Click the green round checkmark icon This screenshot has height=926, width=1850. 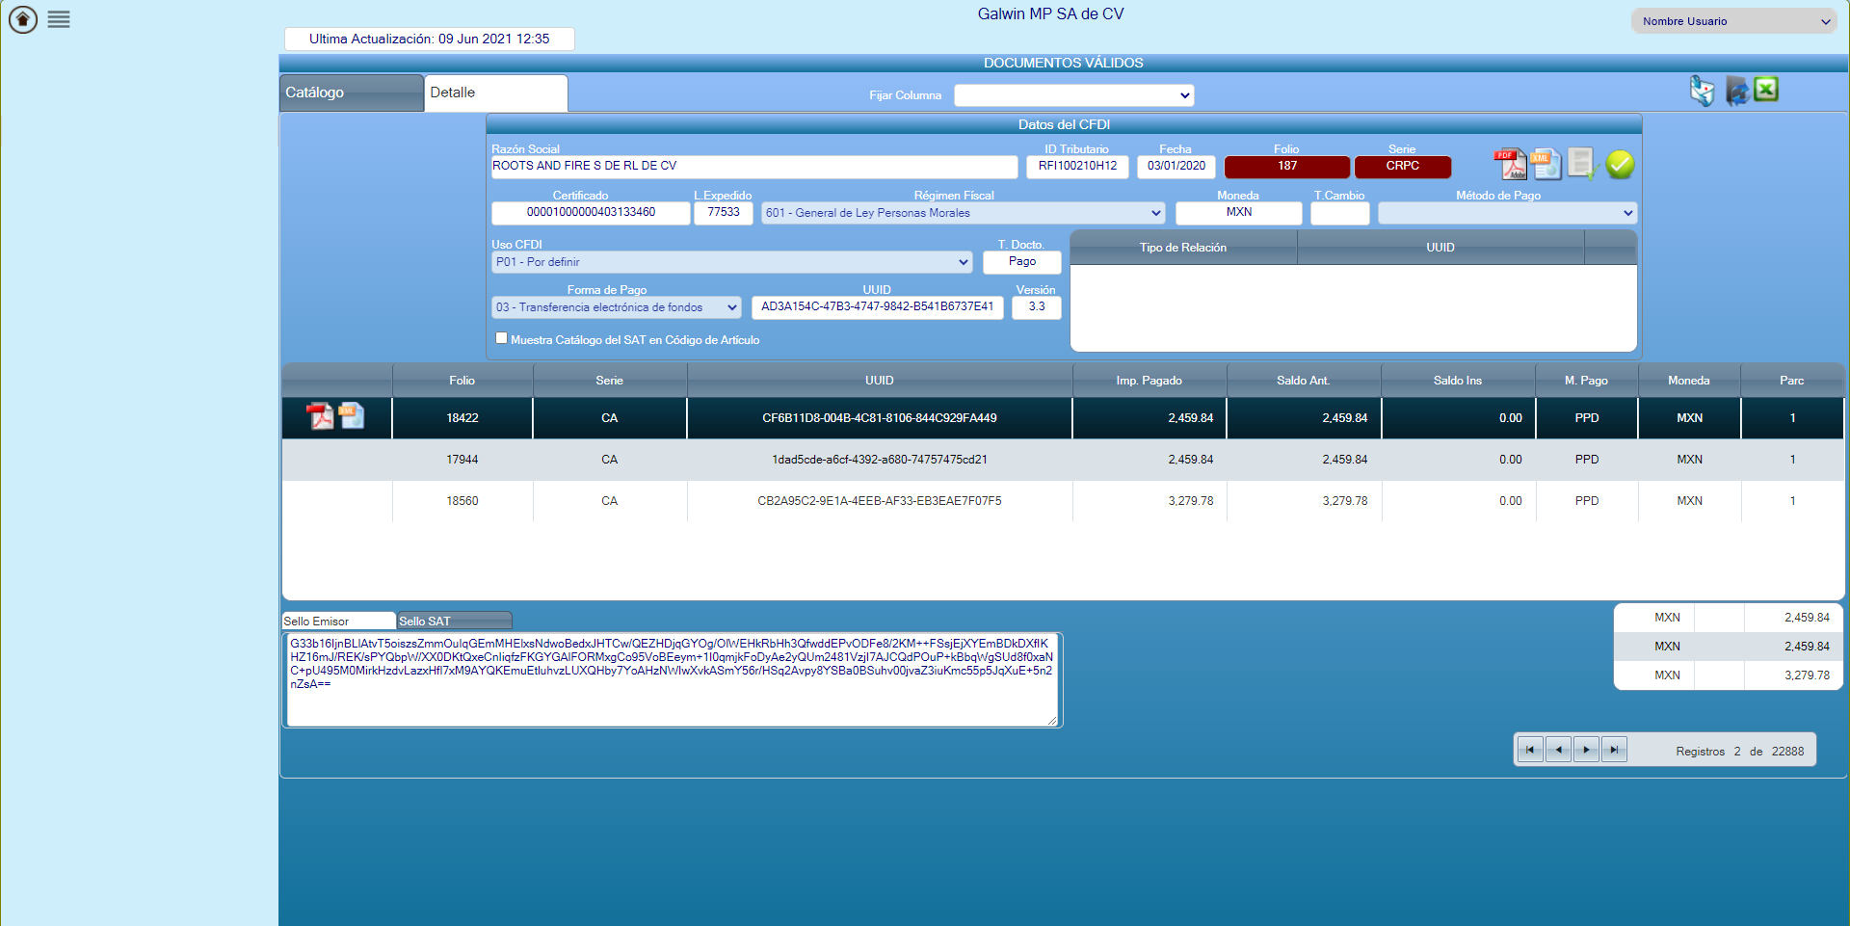(x=1621, y=165)
